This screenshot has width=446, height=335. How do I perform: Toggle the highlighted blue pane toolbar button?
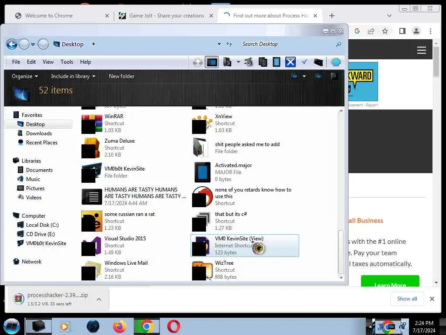[x=212, y=62]
